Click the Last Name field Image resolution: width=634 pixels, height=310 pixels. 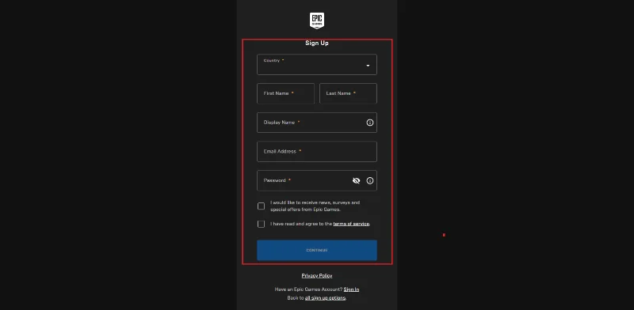pos(348,93)
